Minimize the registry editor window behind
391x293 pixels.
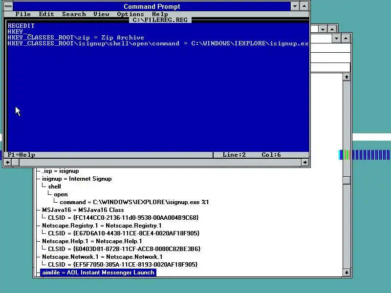(336, 39)
